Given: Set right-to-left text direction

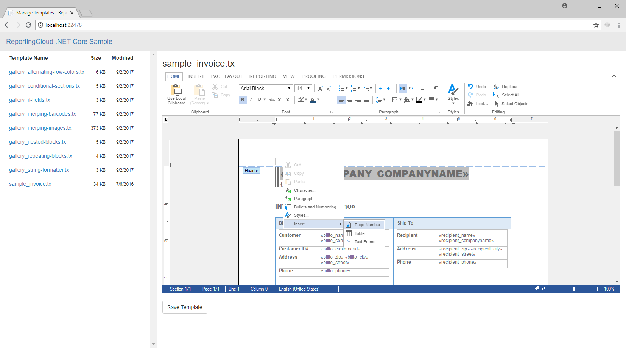Looking at the screenshot, I should coord(411,89).
